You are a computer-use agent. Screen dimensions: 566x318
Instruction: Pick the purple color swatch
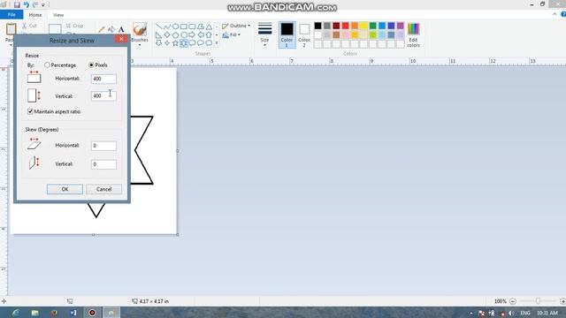(401, 26)
